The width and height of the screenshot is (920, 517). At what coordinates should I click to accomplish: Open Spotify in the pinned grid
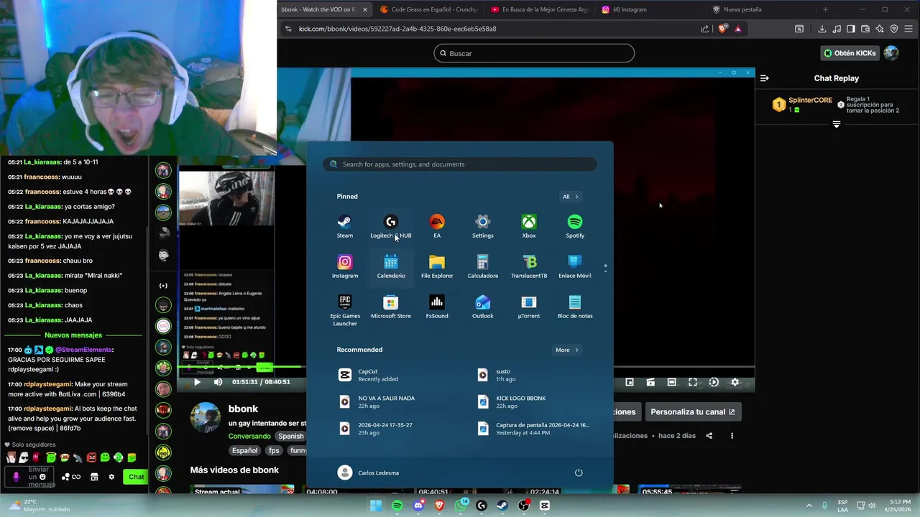(575, 226)
